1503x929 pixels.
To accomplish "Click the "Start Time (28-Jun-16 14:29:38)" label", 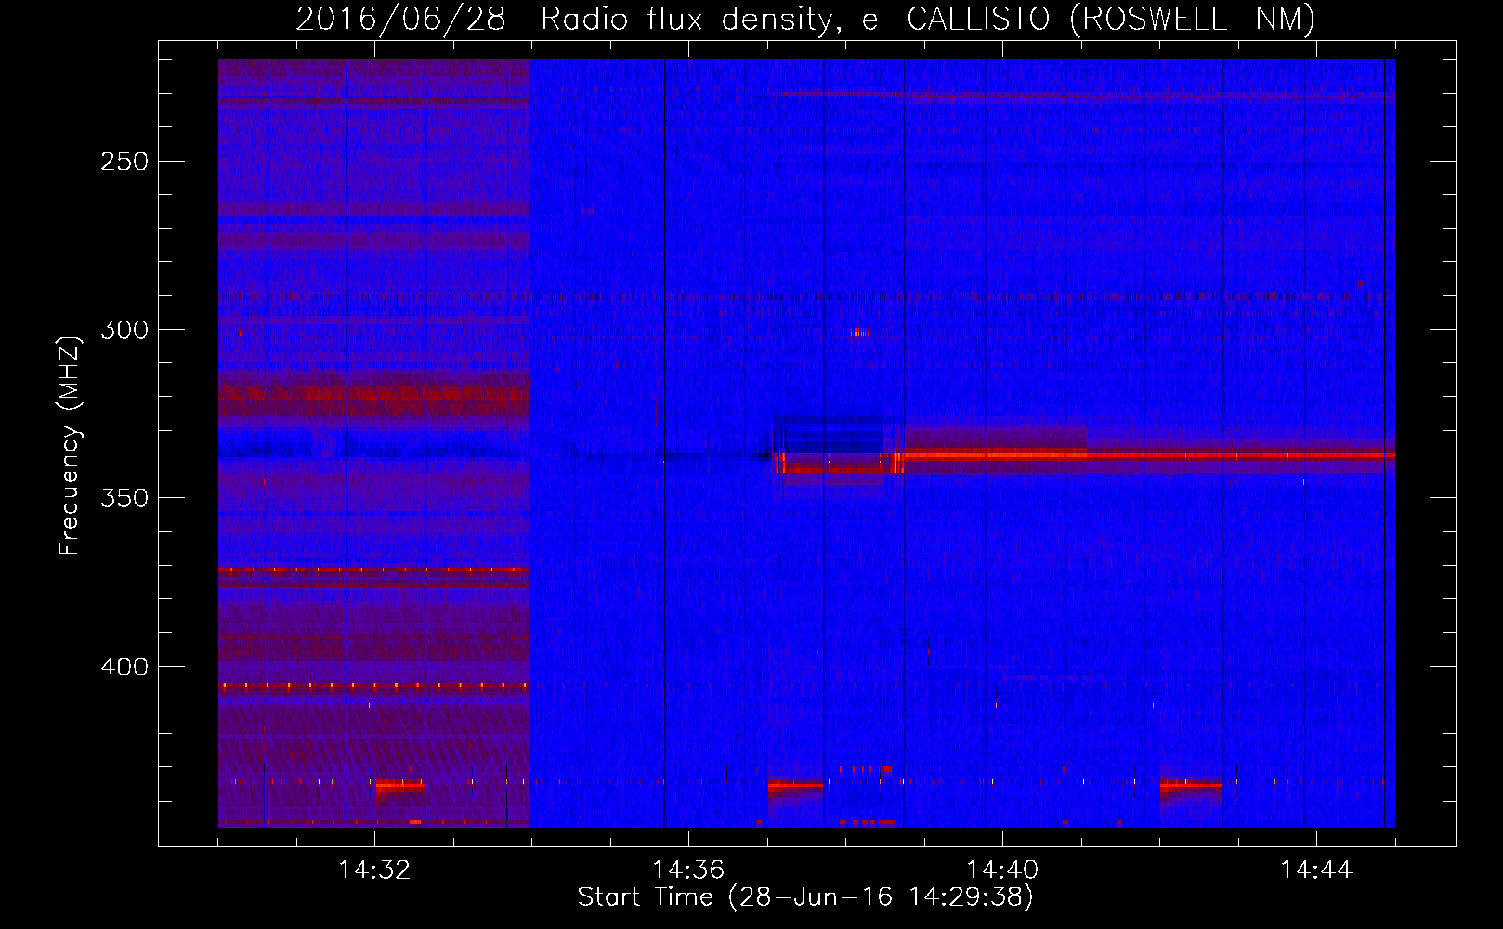I will click(805, 897).
